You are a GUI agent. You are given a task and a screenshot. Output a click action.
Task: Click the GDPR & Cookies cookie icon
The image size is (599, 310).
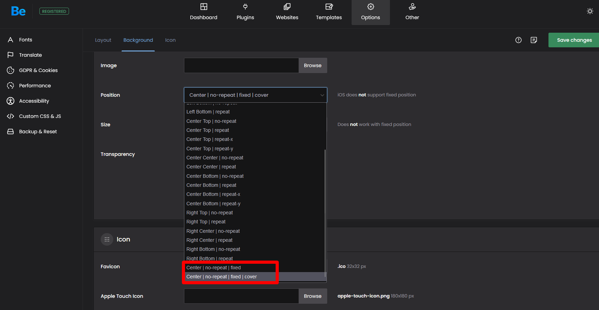tap(10, 70)
